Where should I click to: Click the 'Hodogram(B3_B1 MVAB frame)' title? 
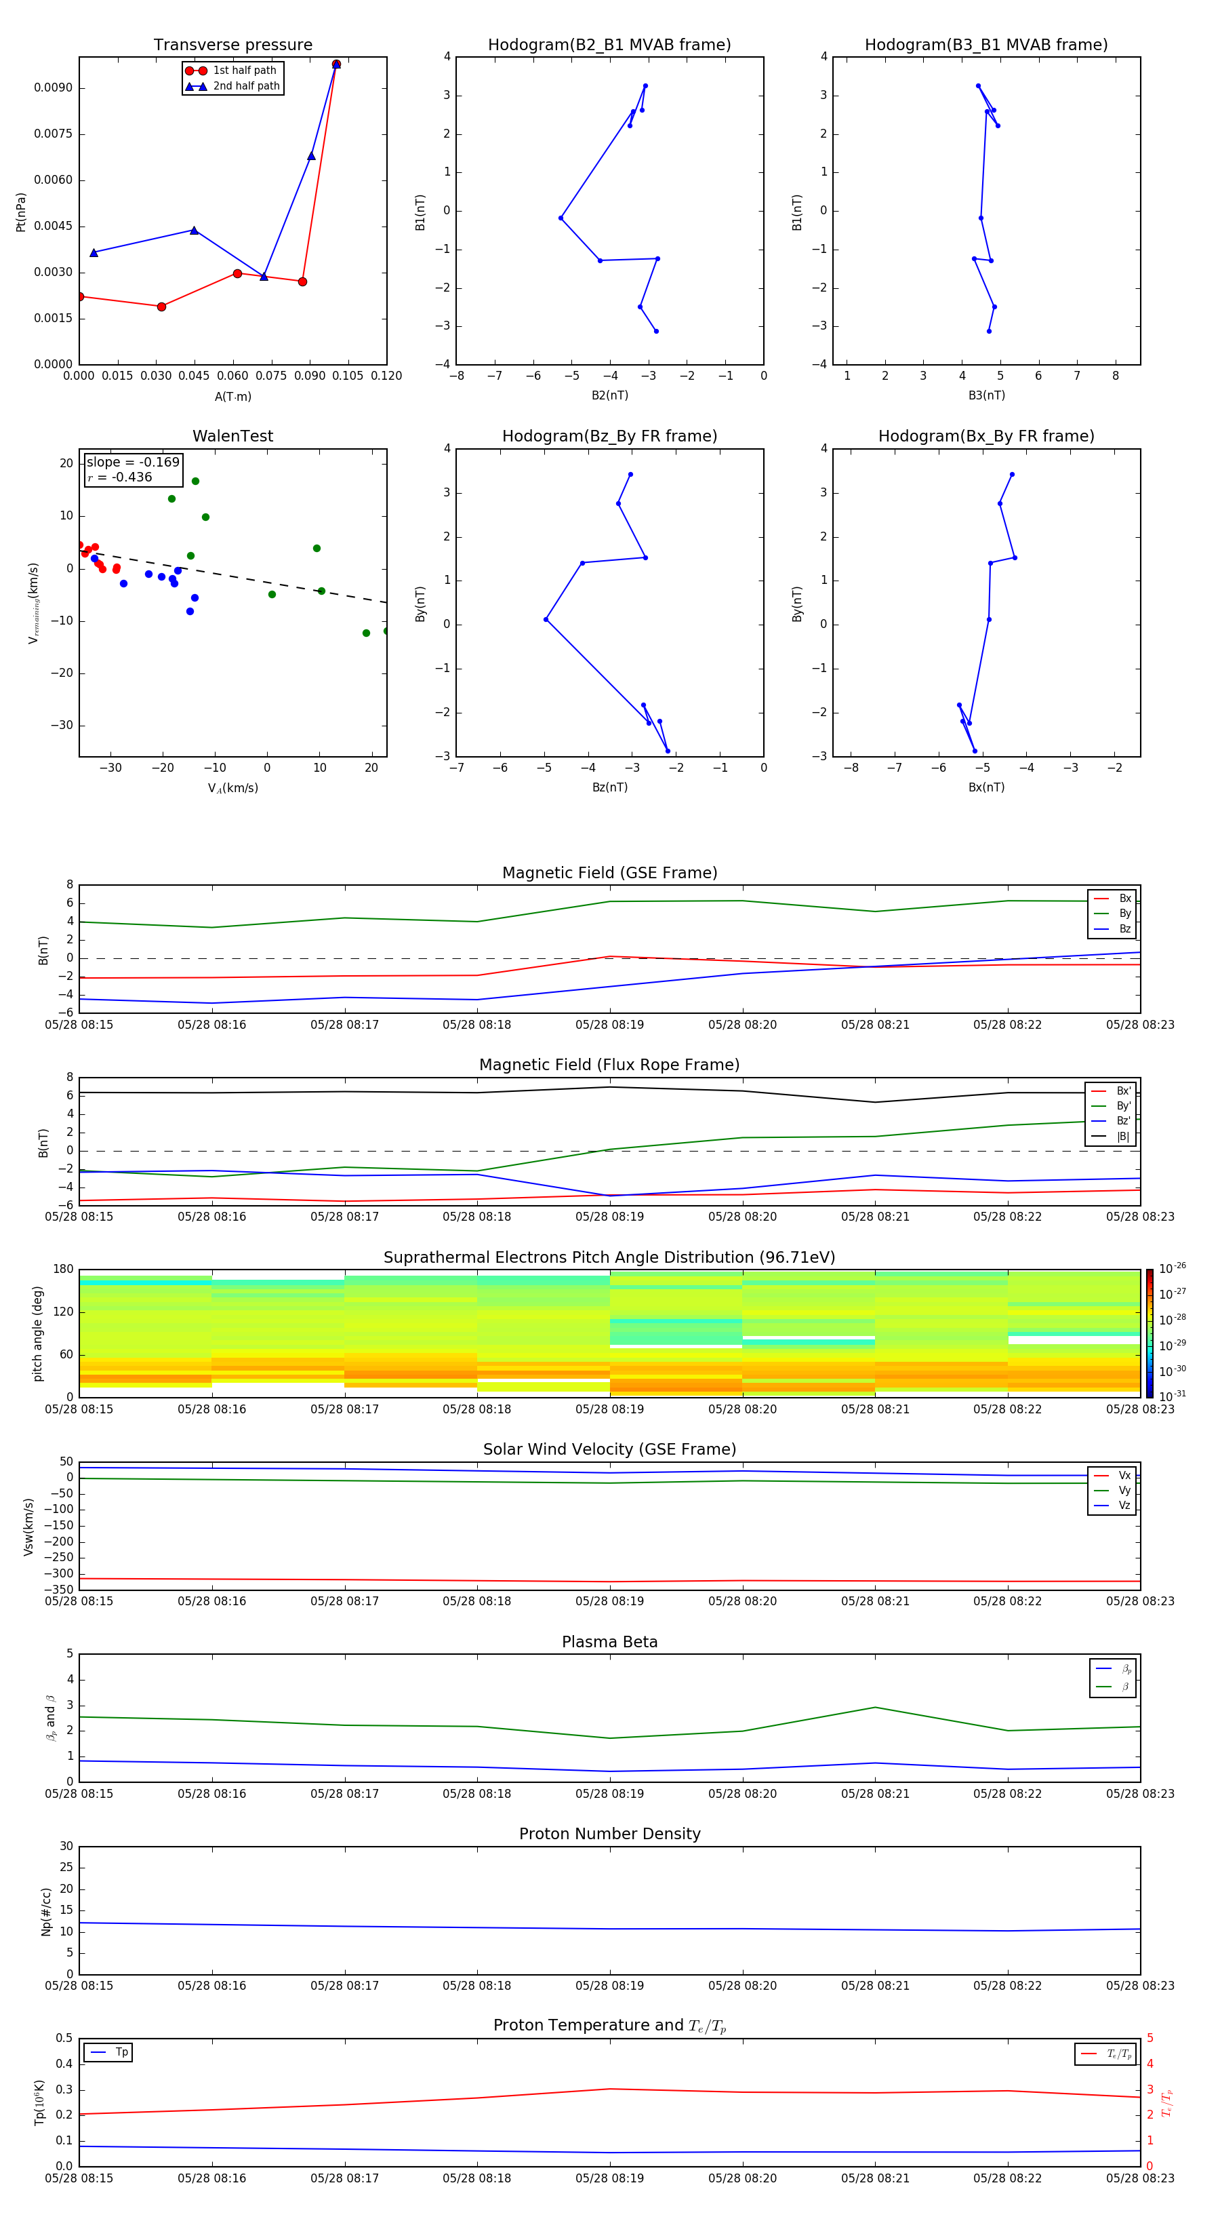coord(985,44)
